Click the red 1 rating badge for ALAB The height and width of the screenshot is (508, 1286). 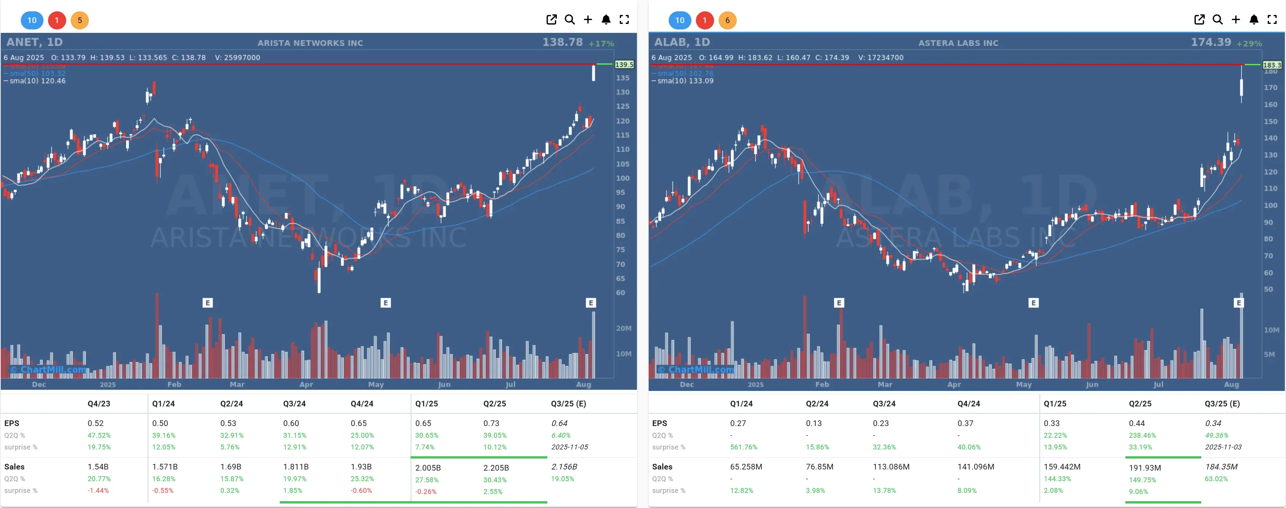pos(705,20)
